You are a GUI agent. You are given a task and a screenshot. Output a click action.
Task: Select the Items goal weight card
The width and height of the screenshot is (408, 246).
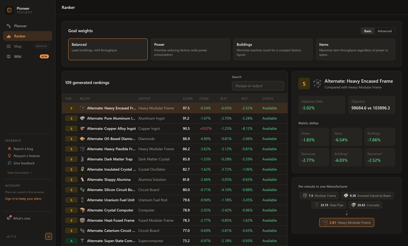[x=355, y=49]
